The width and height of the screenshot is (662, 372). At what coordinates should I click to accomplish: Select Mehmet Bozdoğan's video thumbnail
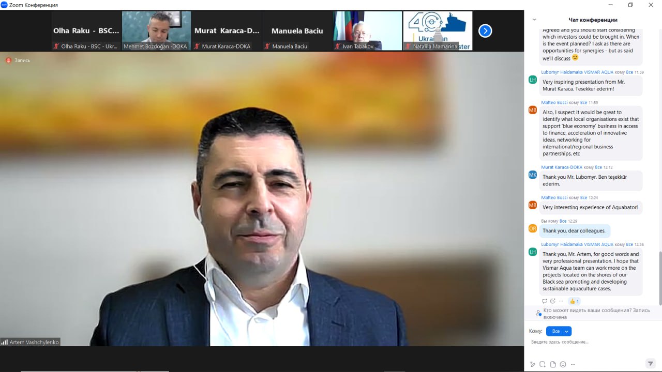156,31
